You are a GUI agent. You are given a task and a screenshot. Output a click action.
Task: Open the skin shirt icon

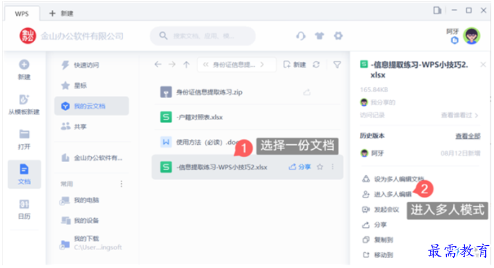320,36
